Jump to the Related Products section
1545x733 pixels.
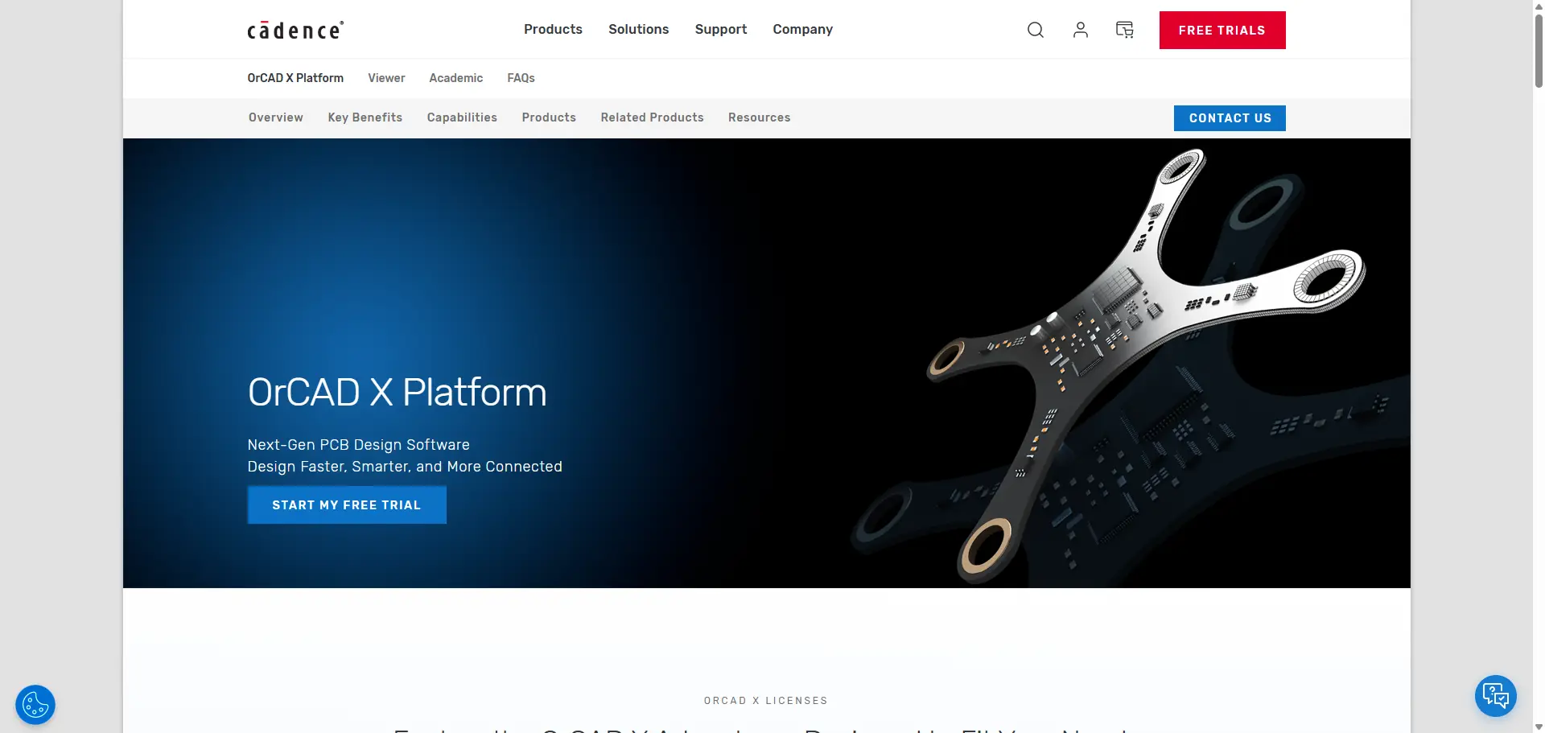click(x=652, y=117)
